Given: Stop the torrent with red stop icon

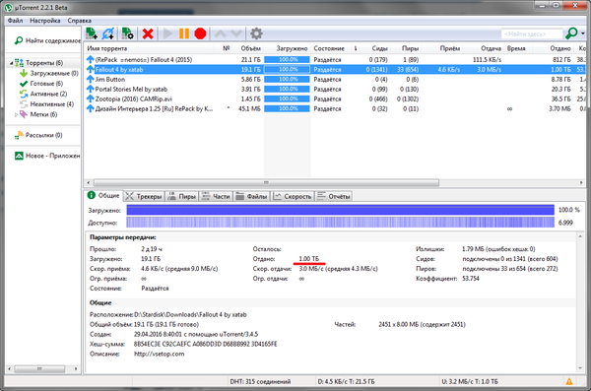Looking at the screenshot, I should pos(200,33).
